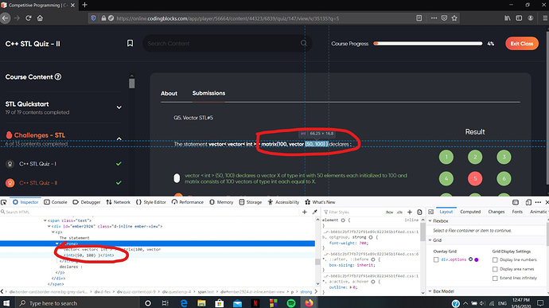Overlay grid for div.options

(x=436, y=259)
